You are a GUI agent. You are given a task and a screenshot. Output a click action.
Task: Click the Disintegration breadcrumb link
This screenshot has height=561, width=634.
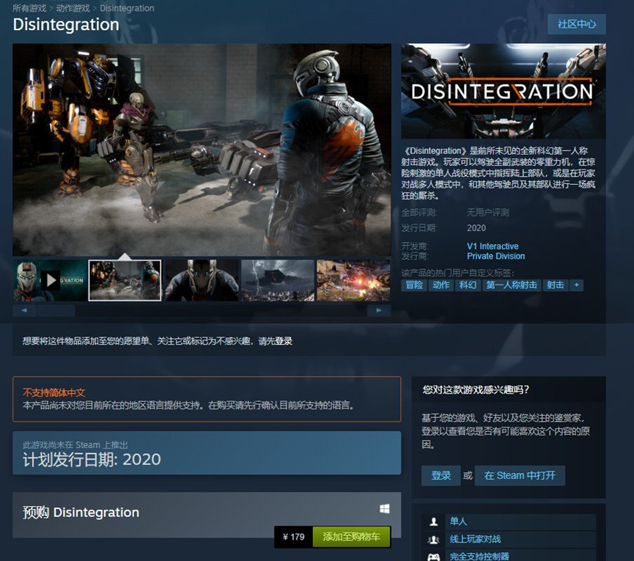point(127,8)
